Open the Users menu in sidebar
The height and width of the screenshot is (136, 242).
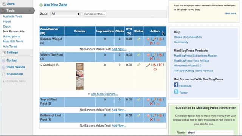11,4
